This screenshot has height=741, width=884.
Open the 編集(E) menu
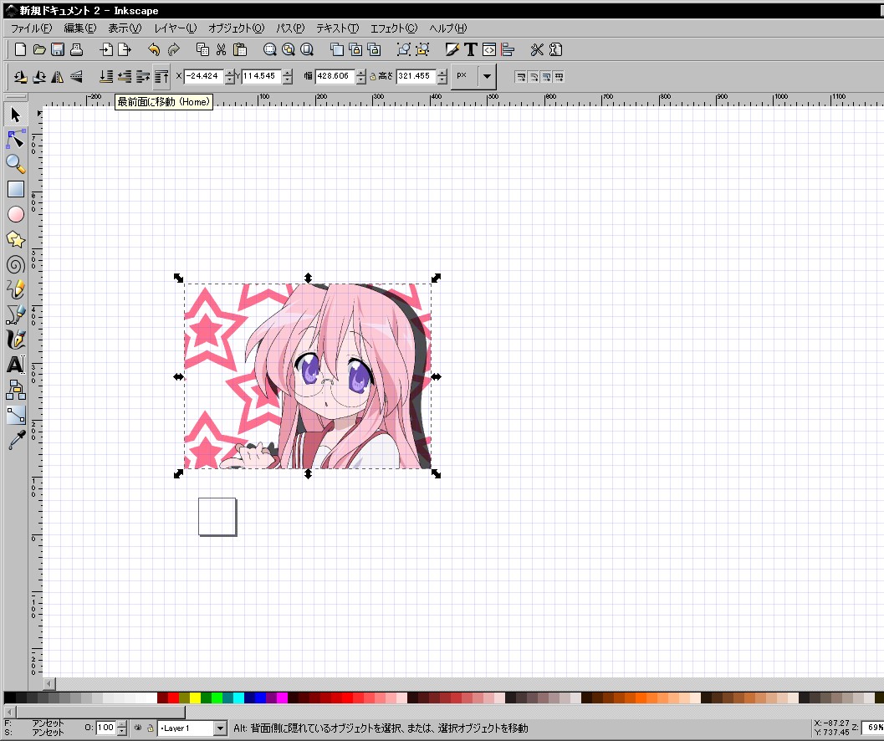point(79,28)
